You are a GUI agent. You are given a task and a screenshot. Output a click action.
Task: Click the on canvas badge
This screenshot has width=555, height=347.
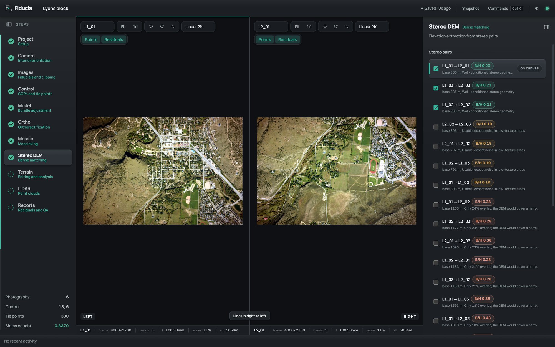[529, 68]
